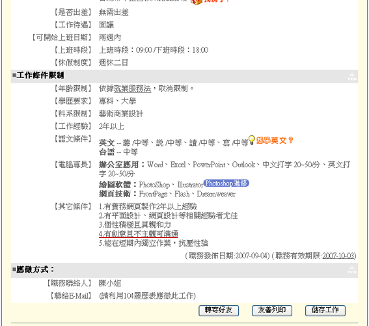Click text FrontPage、Flash、Dreamweaver

[187, 194]
